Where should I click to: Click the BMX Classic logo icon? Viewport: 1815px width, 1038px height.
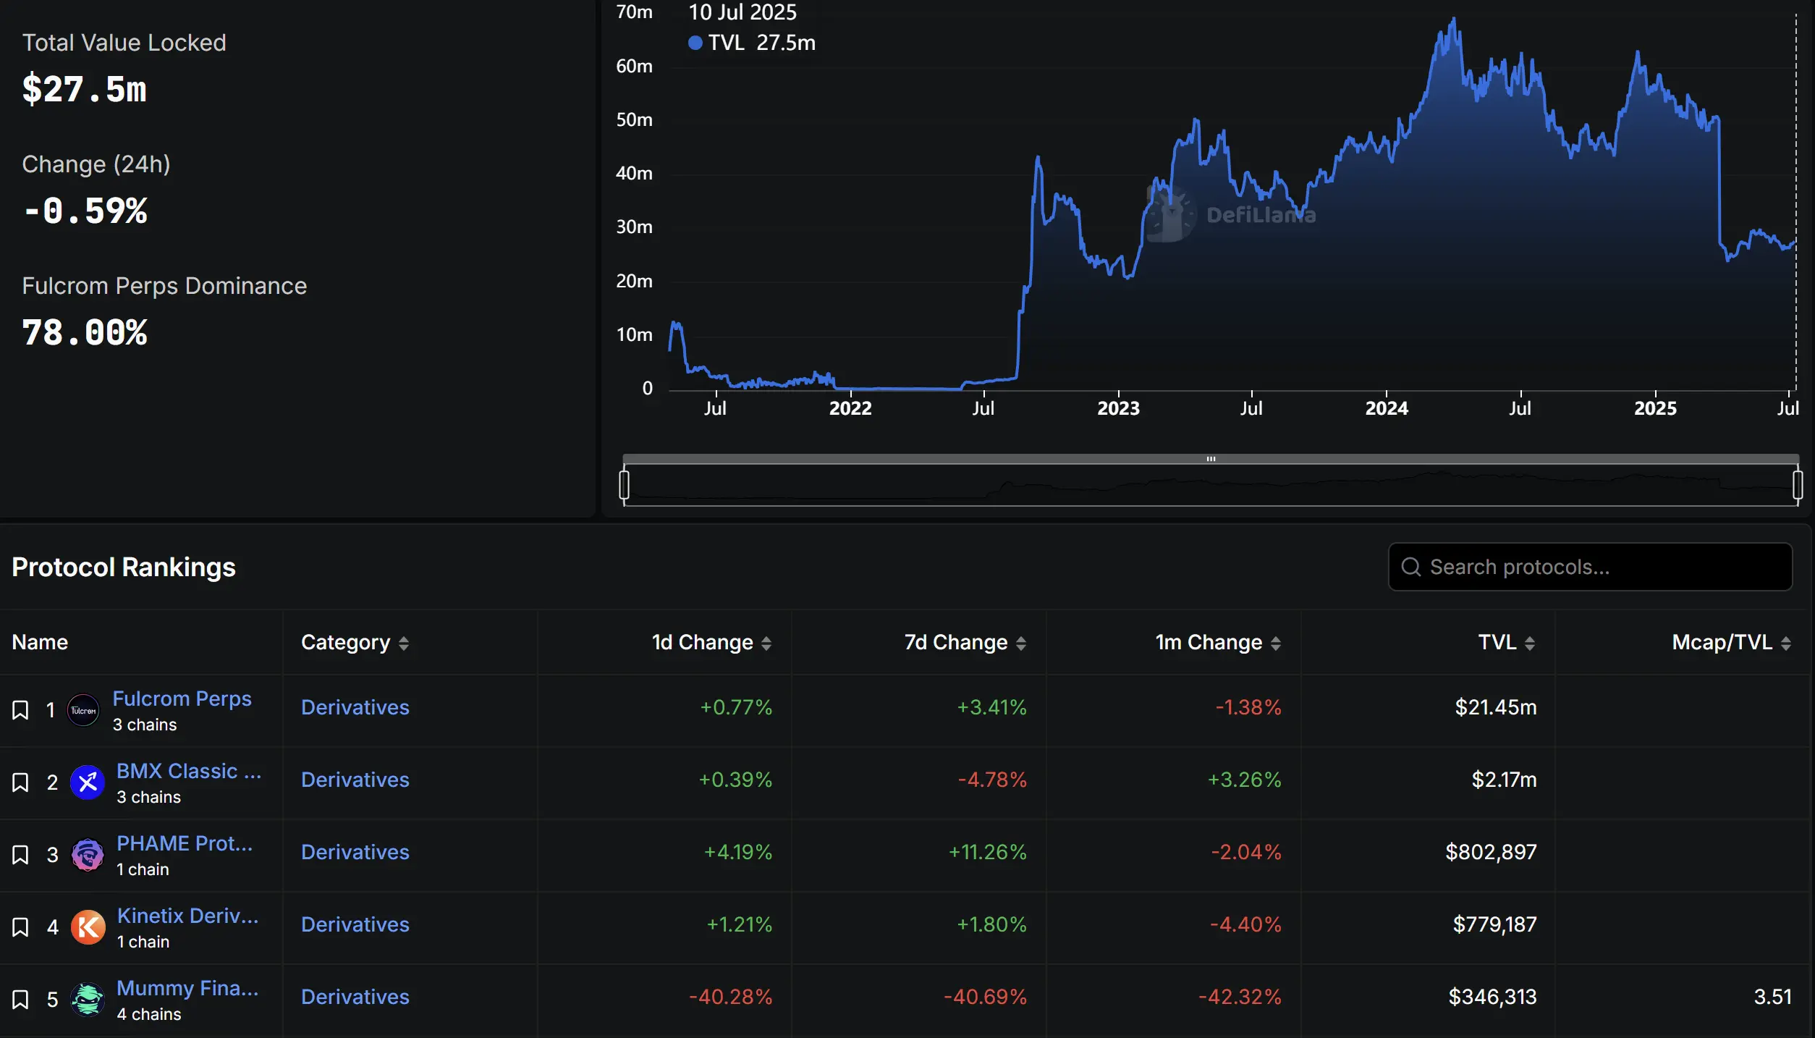(88, 782)
